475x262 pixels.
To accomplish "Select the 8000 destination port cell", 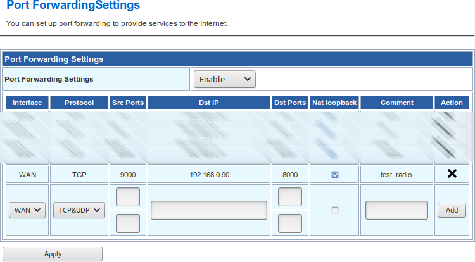I will click(x=290, y=175).
